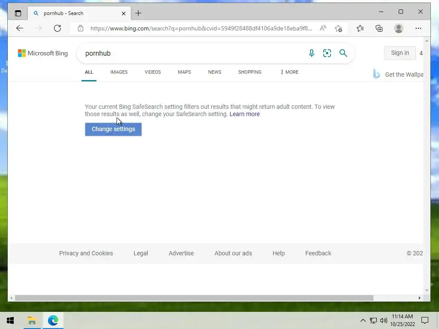Click the vertical scroll down arrow

tap(427, 290)
